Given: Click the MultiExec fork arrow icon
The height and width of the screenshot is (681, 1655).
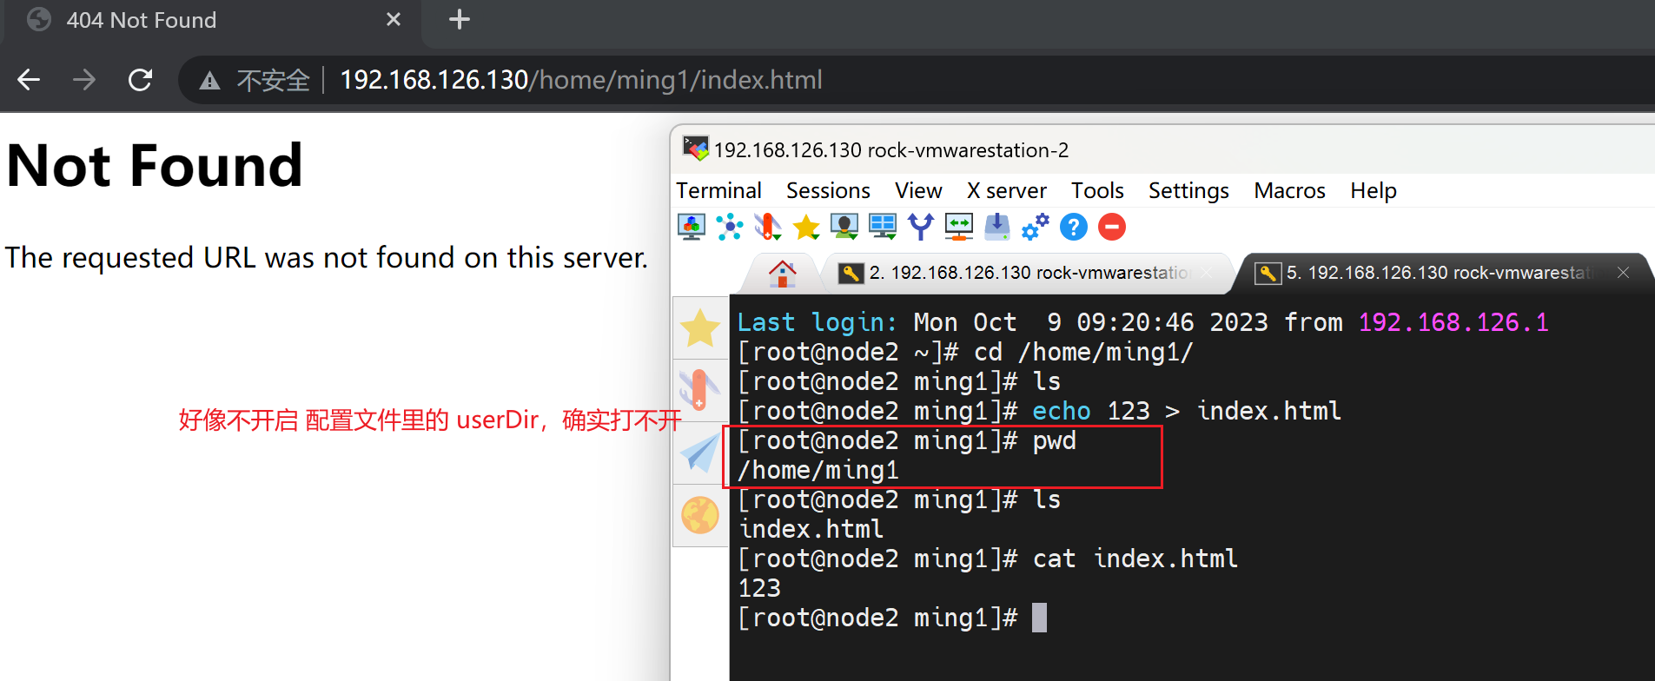Looking at the screenshot, I should 920,227.
